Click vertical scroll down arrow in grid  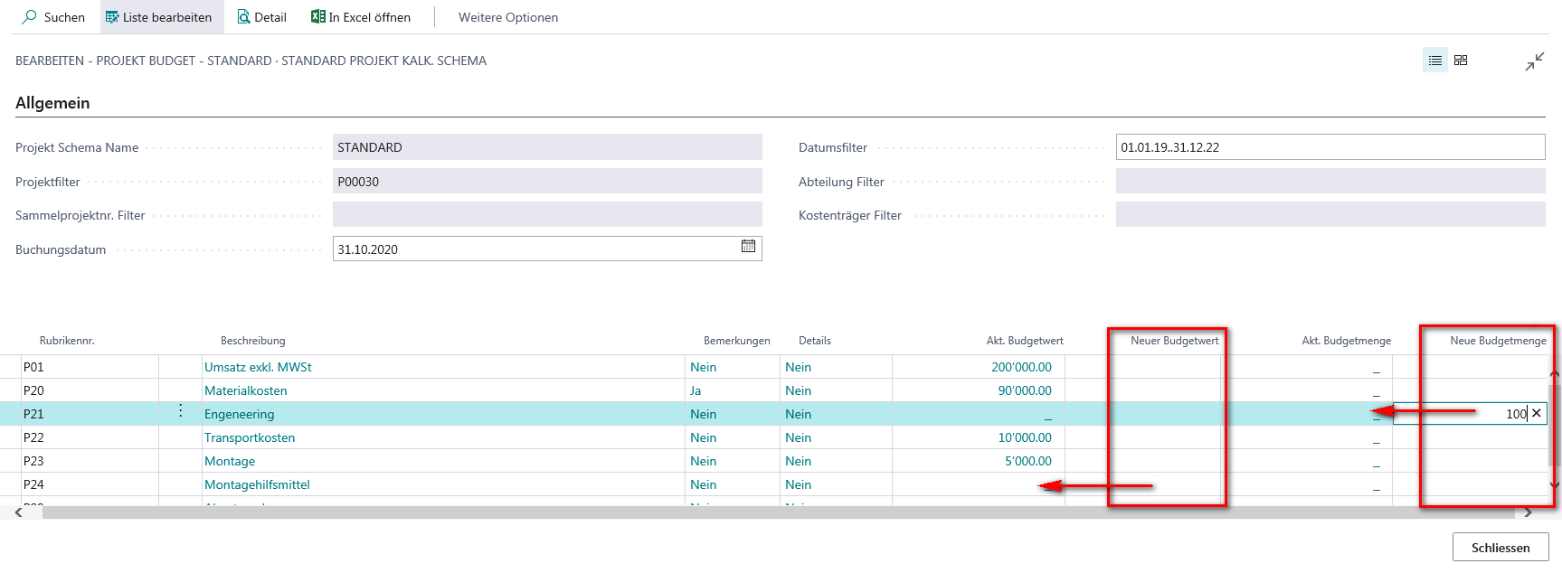(1555, 485)
